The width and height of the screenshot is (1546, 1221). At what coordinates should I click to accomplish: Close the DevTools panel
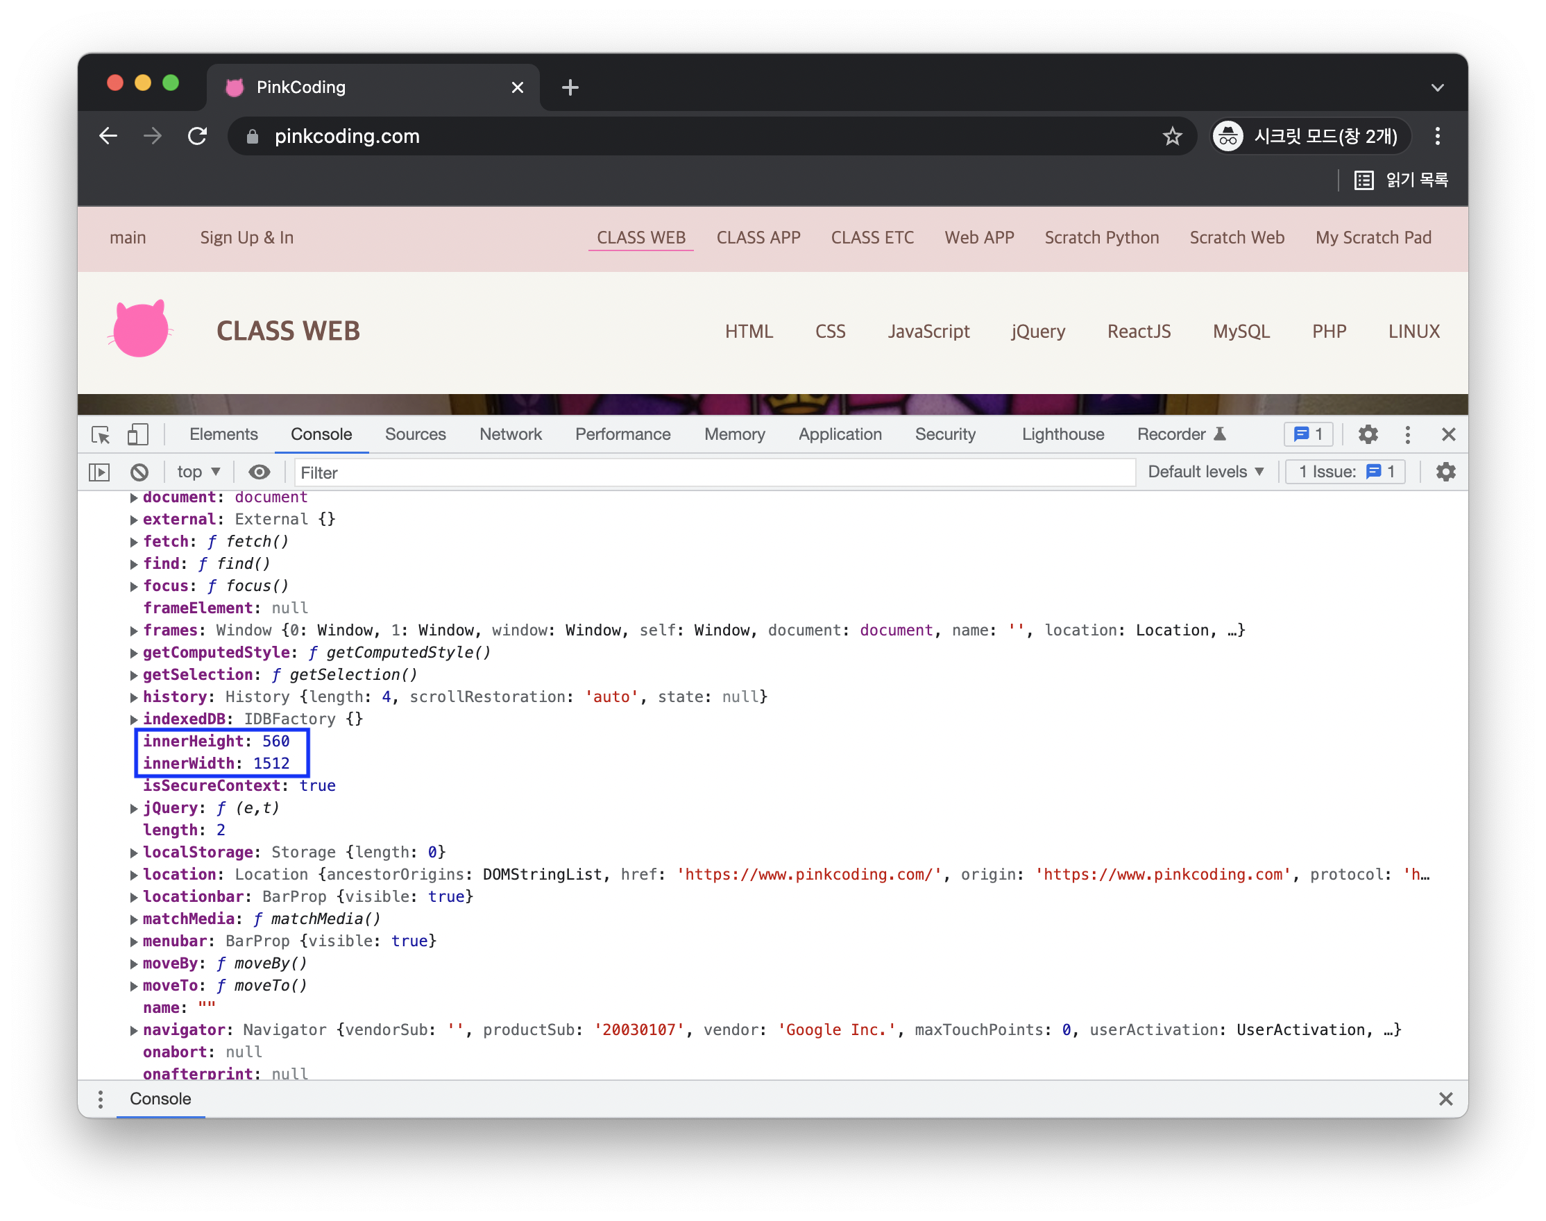click(x=1448, y=434)
